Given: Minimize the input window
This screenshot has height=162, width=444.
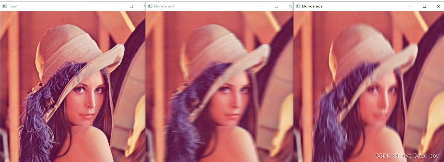Looking at the screenshot, I should tap(117, 6).
